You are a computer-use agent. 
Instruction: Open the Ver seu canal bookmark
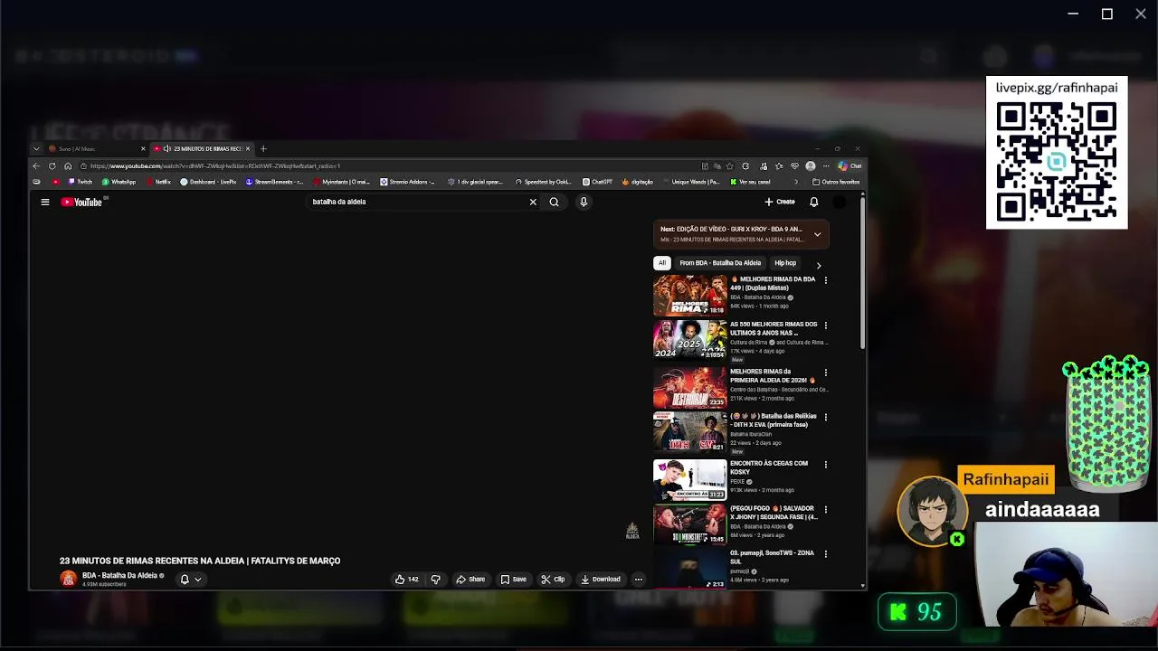point(750,182)
